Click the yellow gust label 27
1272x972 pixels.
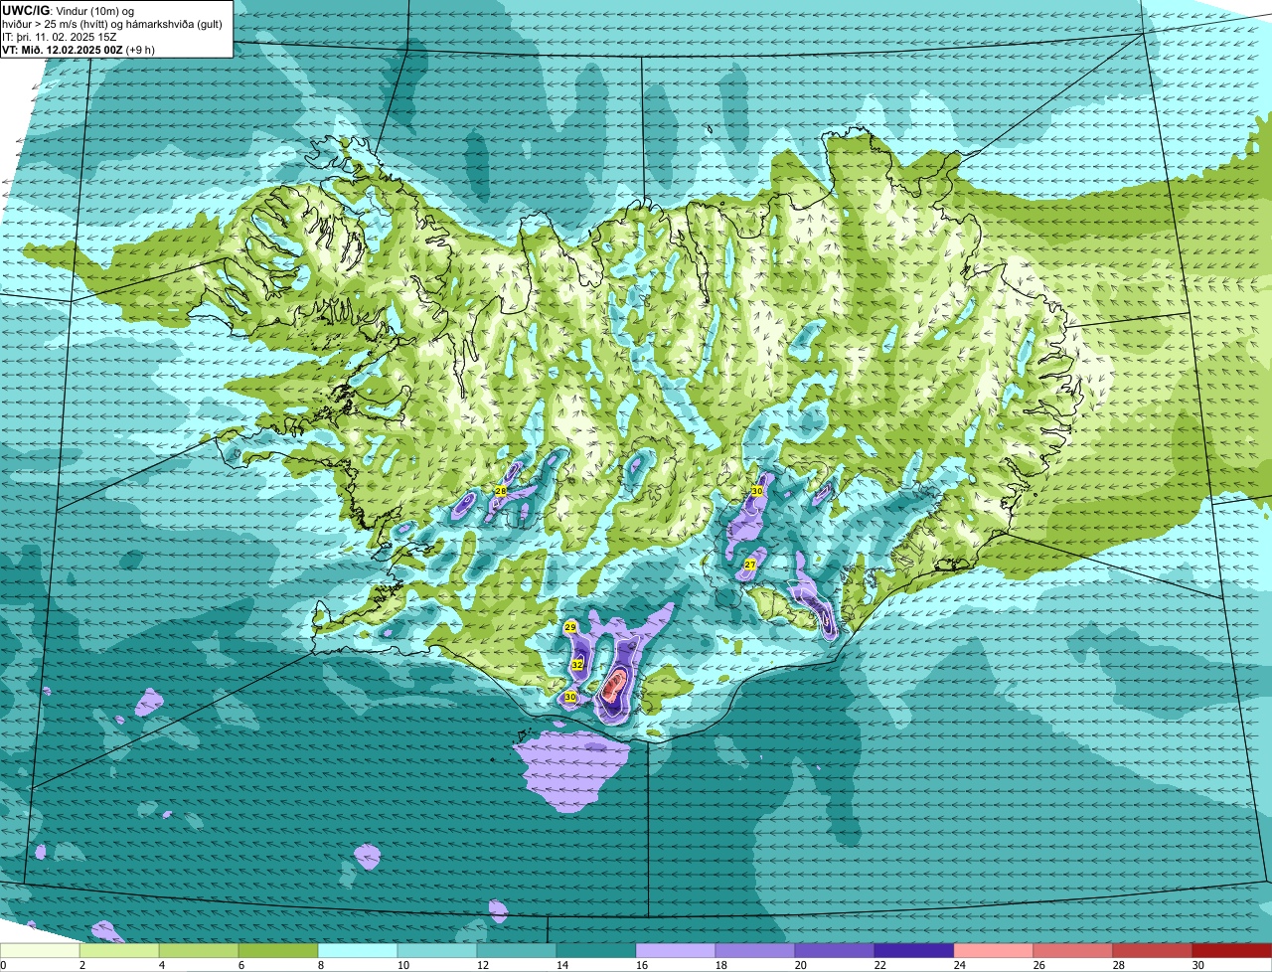pyautogui.click(x=750, y=565)
